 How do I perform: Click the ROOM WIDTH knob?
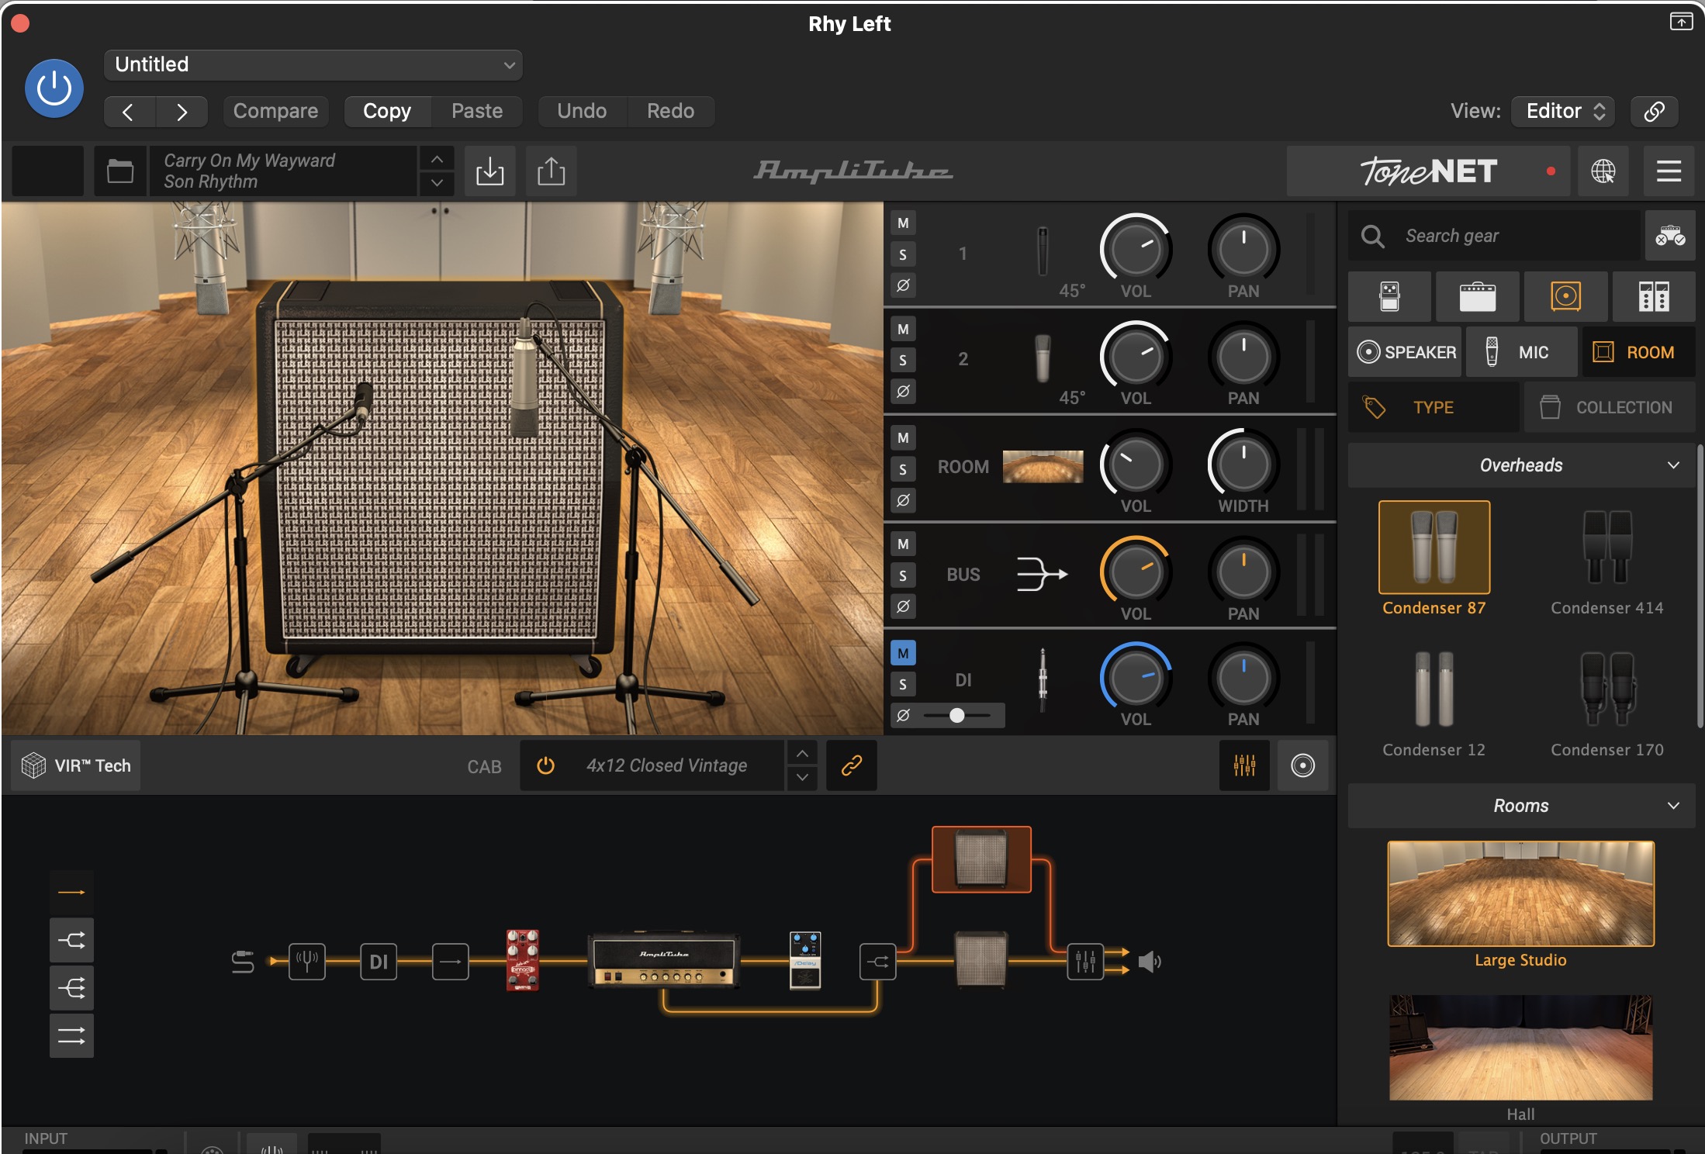pyautogui.click(x=1243, y=465)
